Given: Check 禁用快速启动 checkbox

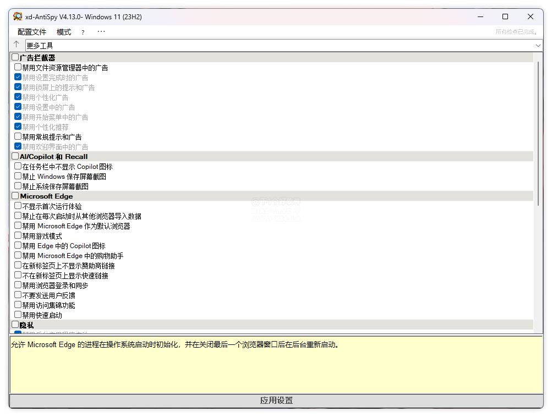Looking at the screenshot, I should (18, 314).
